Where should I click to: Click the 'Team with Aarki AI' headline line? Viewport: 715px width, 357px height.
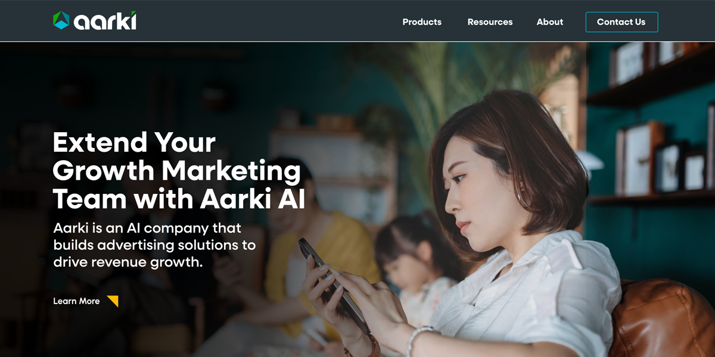[179, 199]
